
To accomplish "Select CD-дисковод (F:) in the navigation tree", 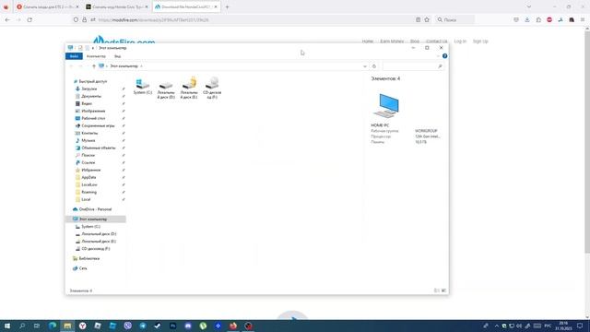I will coord(95,249).
